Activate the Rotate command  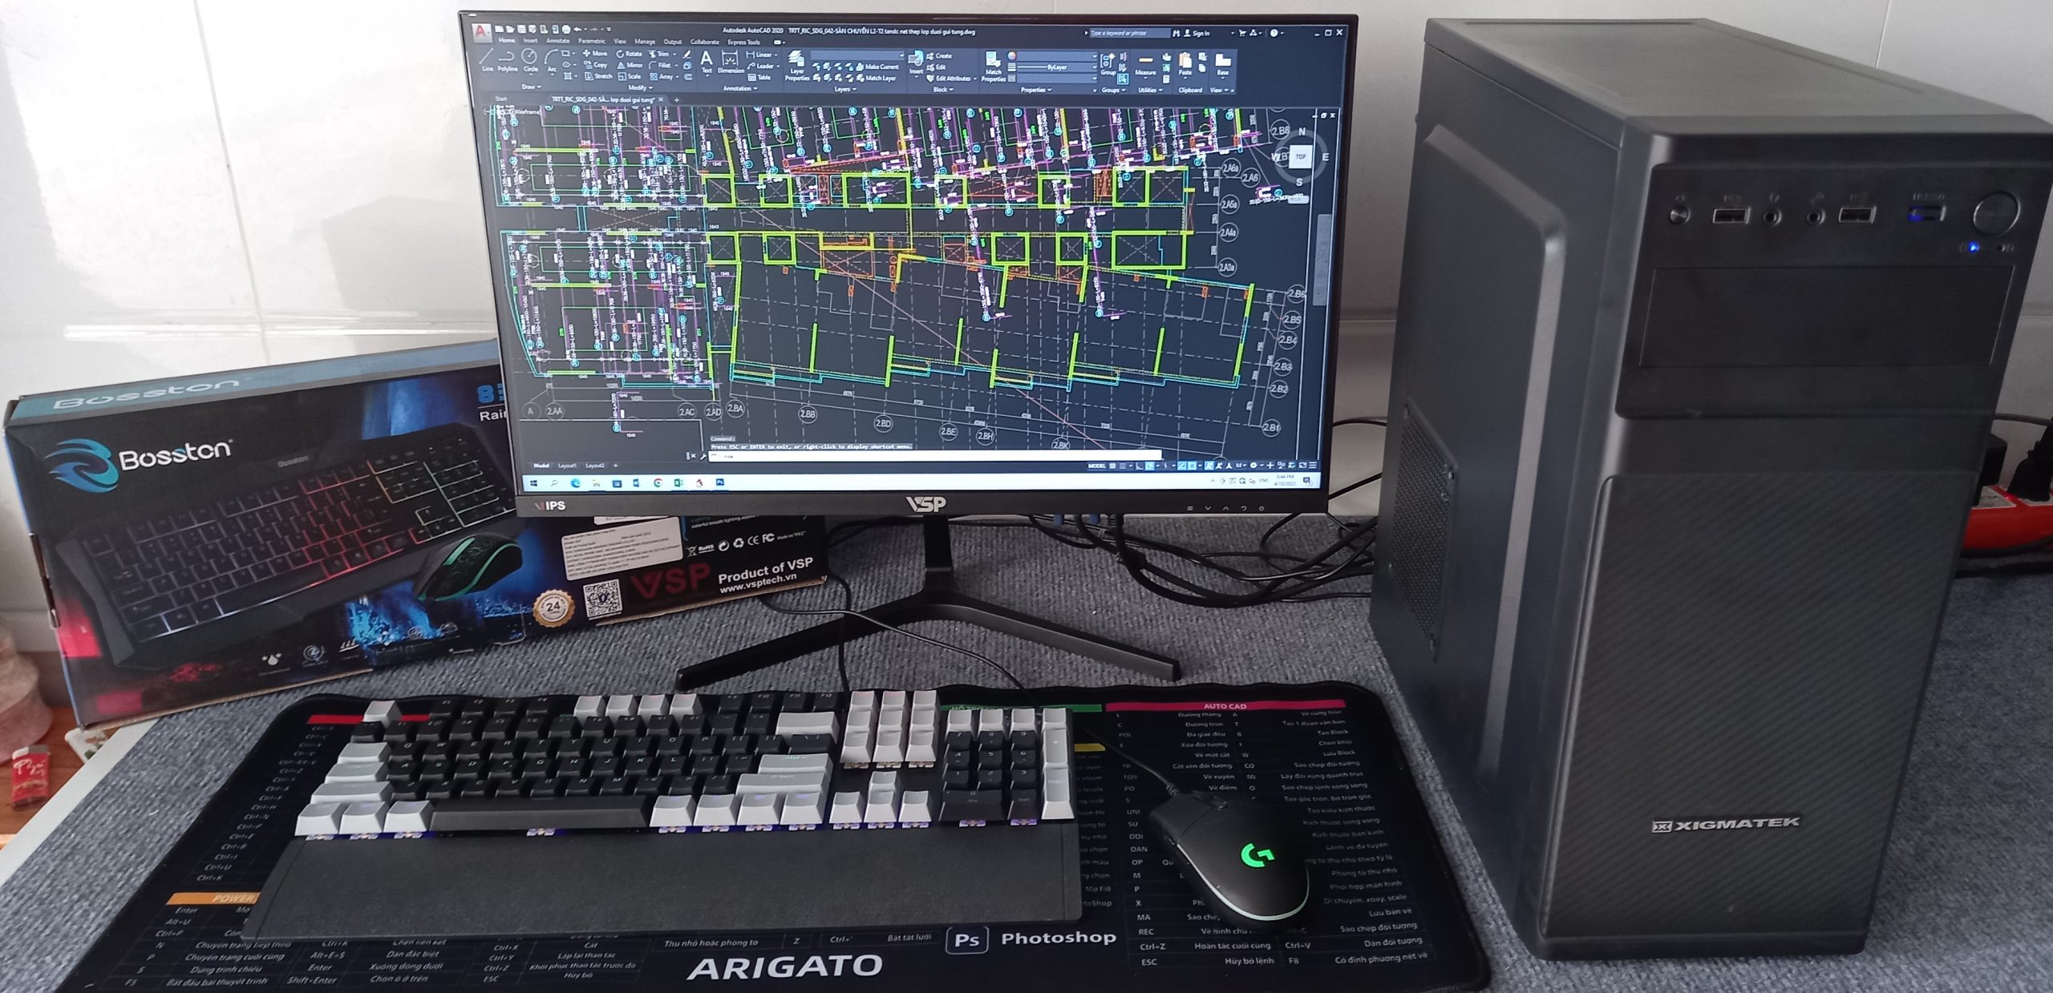click(x=630, y=54)
